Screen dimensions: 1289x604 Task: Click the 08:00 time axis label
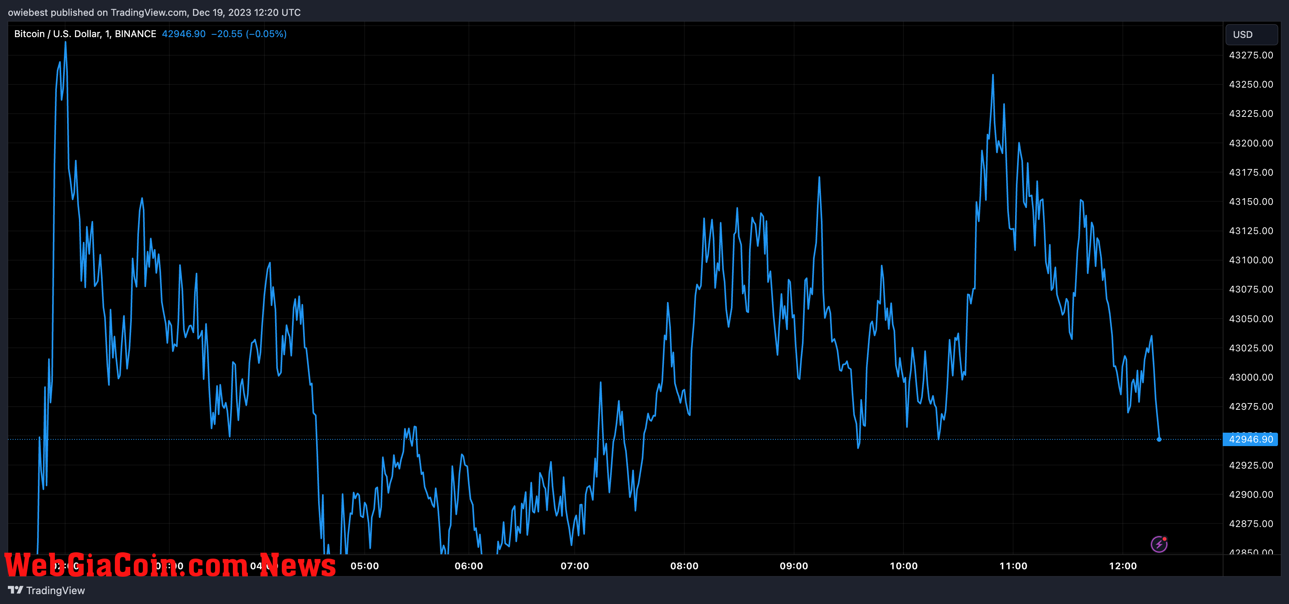(x=684, y=566)
